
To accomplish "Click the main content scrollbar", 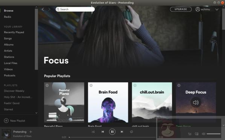I will coord(223,19).
